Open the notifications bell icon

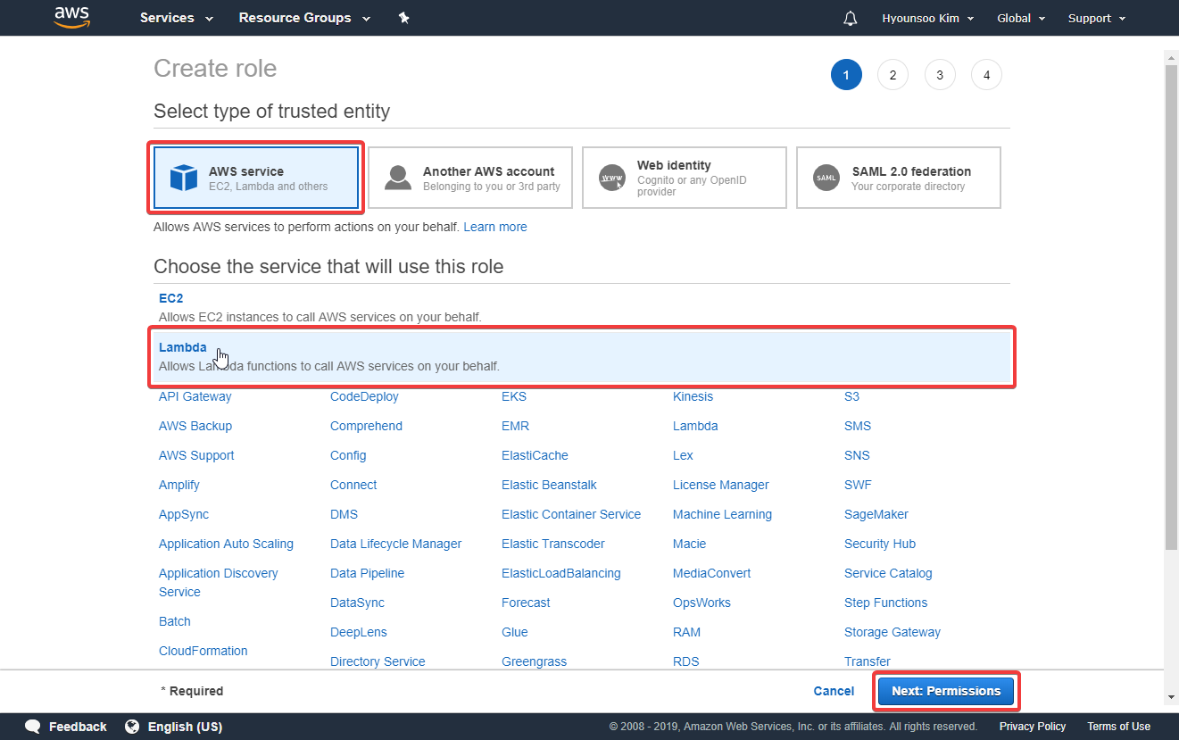(x=850, y=18)
